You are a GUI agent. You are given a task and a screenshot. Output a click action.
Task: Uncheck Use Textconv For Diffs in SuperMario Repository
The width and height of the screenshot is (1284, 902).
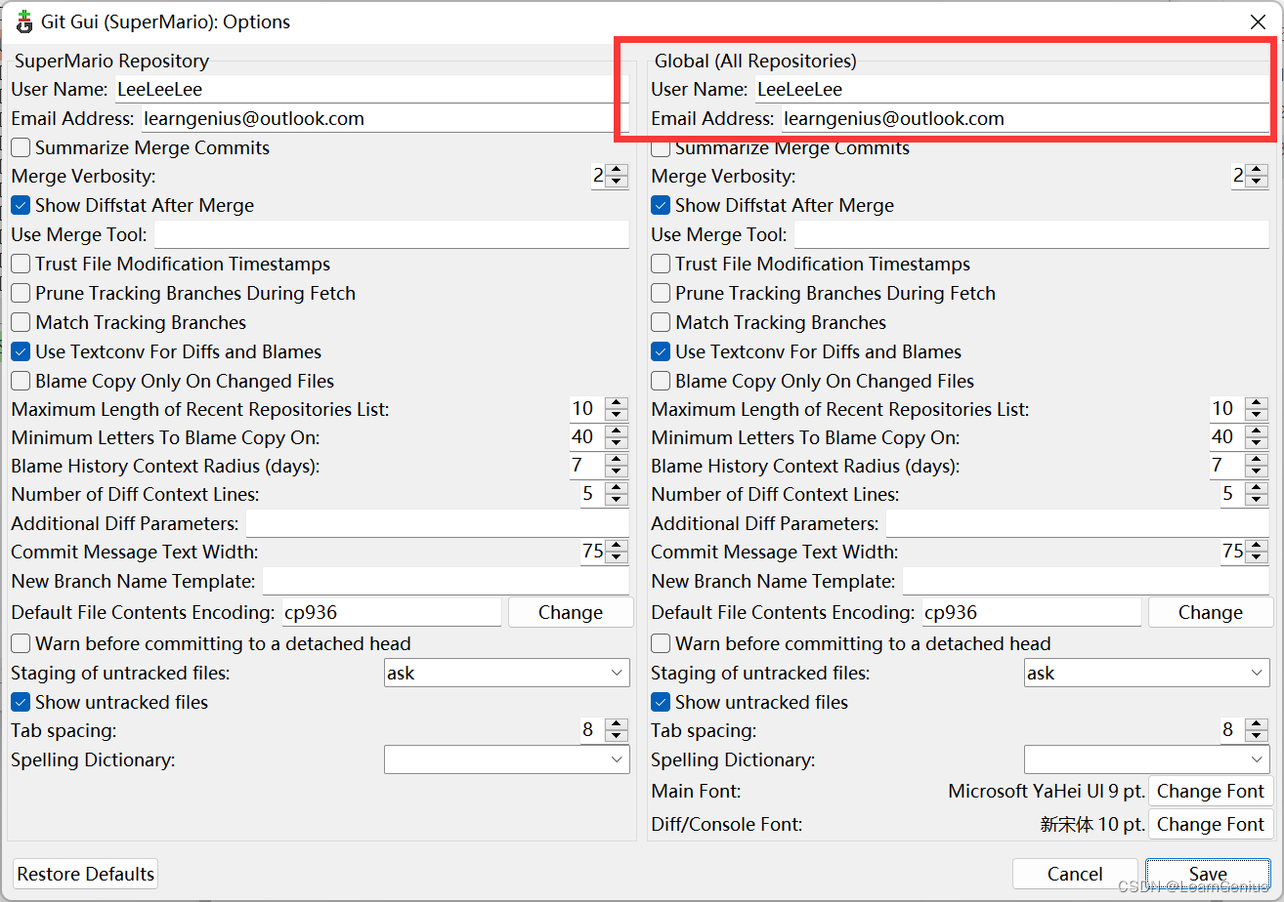[x=21, y=352]
